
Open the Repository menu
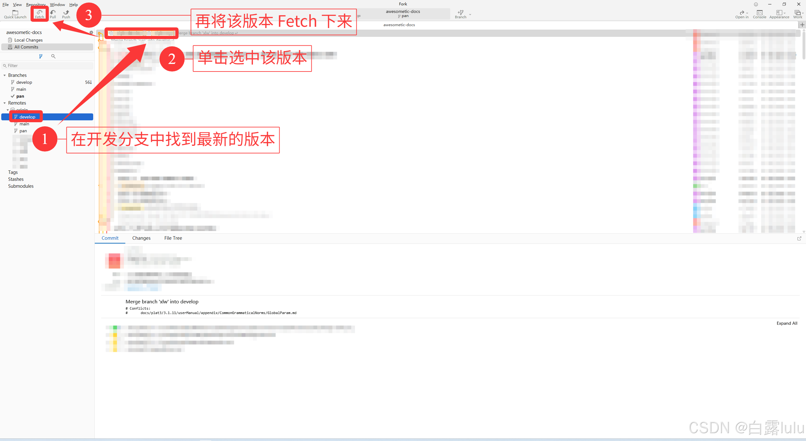point(36,4)
